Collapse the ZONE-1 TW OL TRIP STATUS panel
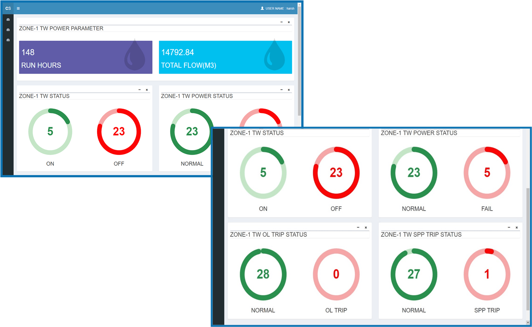This screenshot has width=532, height=327. [358, 227]
